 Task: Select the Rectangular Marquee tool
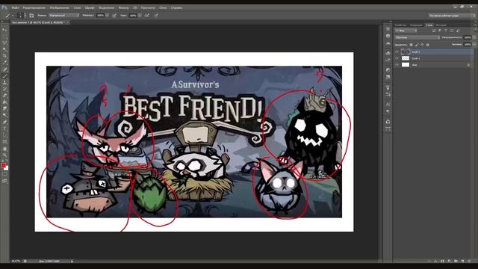pyautogui.click(x=4, y=37)
